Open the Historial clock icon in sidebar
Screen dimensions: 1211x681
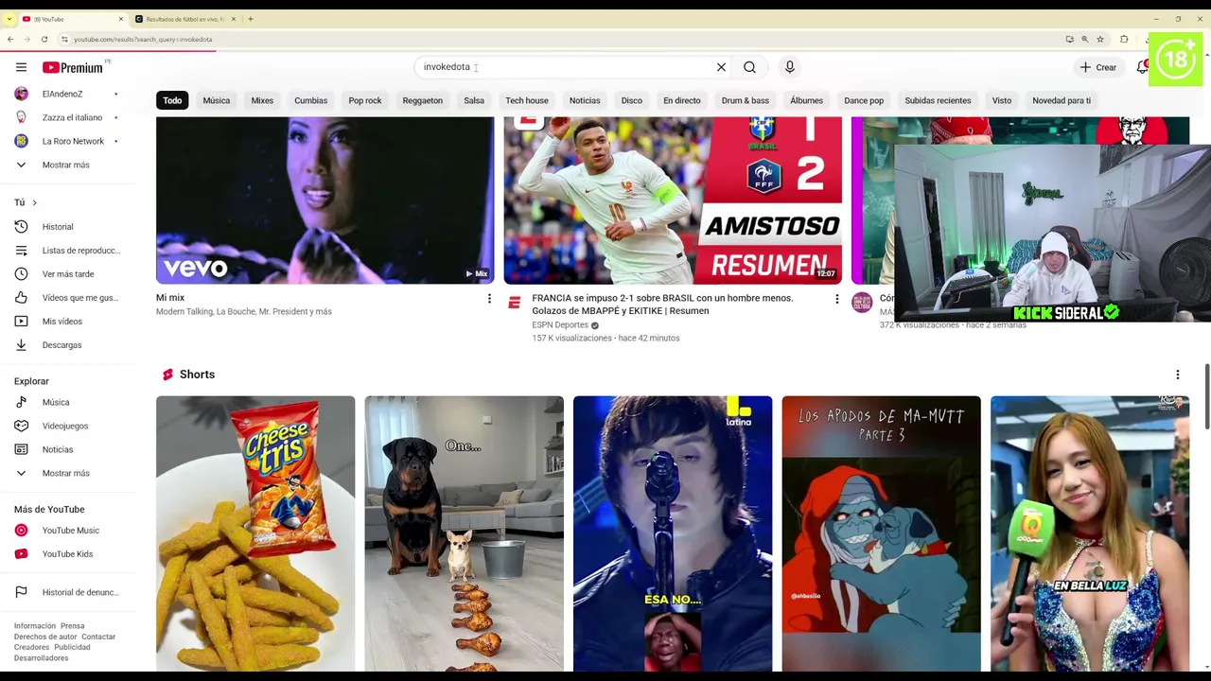[x=21, y=227]
